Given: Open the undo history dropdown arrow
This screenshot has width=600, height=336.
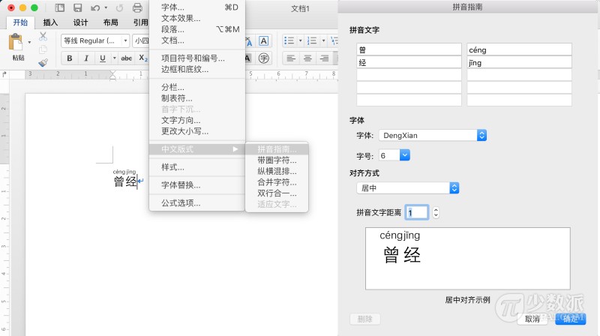Looking at the screenshot, I should [106, 7].
